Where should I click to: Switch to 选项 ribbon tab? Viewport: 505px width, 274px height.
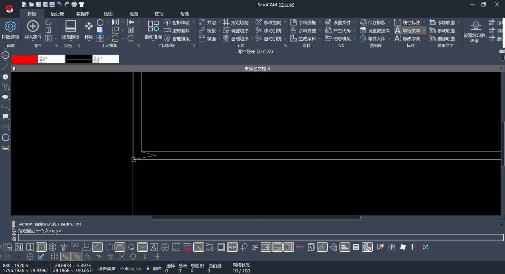coord(159,14)
